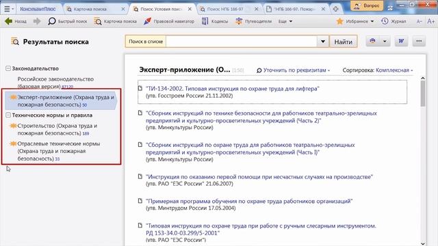Viewport: 438px width, 246px height.
Task: Click document icon beside ТИ-134-2002
Action: (140, 88)
